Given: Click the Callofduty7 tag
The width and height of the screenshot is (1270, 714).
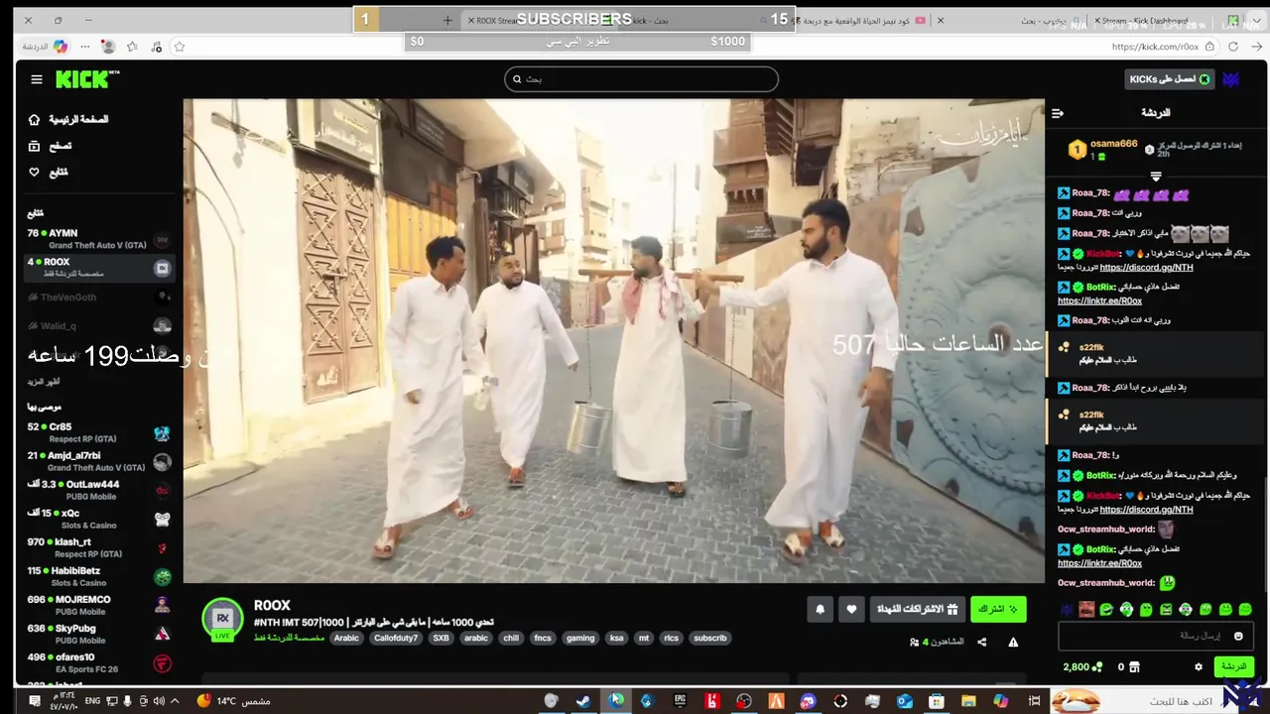Looking at the screenshot, I should coord(396,639).
